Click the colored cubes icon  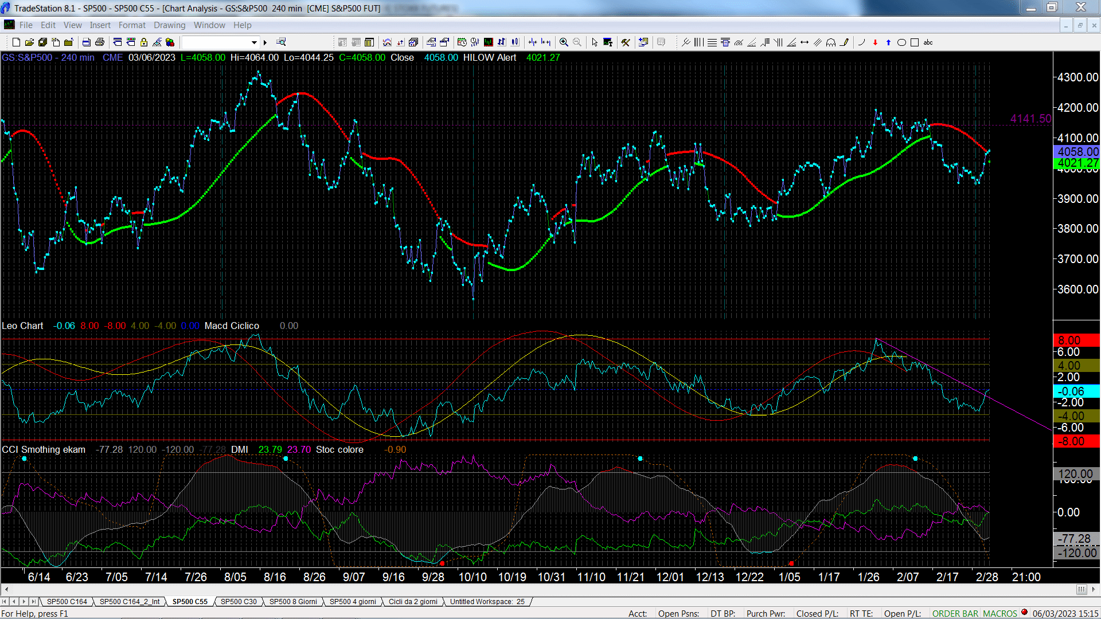(170, 42)
